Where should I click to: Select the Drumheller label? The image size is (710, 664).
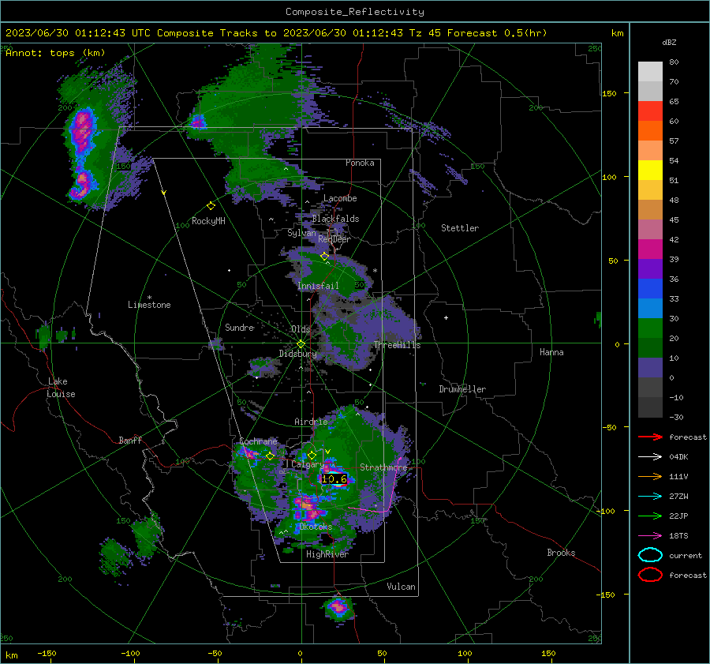coord(462,389)
